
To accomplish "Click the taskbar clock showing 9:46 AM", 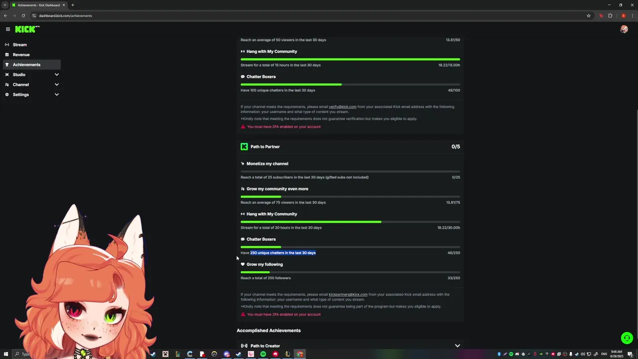I will tap(617, 354).
